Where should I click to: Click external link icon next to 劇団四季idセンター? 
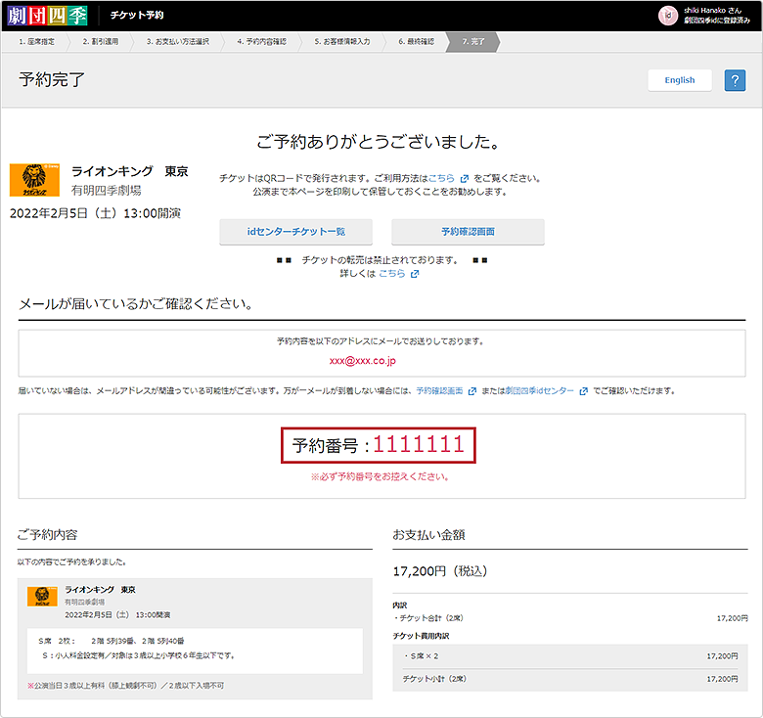click(583, 391)
